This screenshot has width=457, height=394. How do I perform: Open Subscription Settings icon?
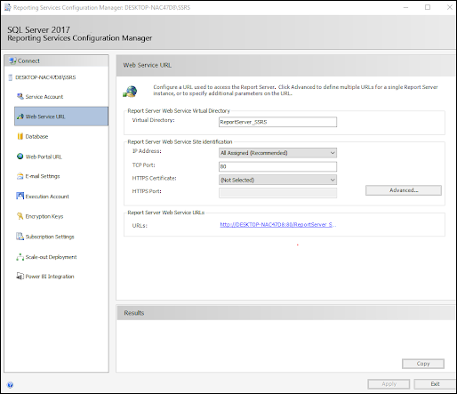point(20,237)
